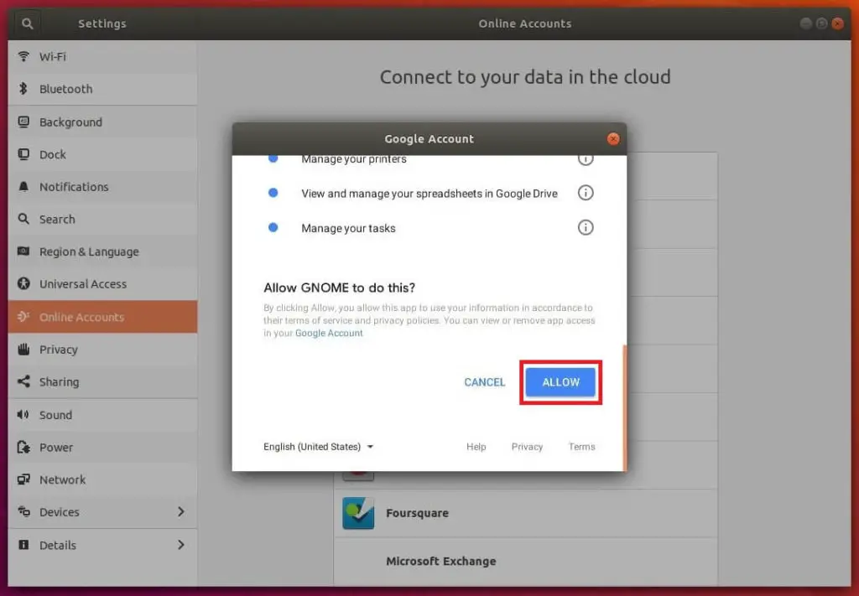Click the Universal Access person icon
Viewport: 859px width, 596px height.
click(x=23, y=283)
